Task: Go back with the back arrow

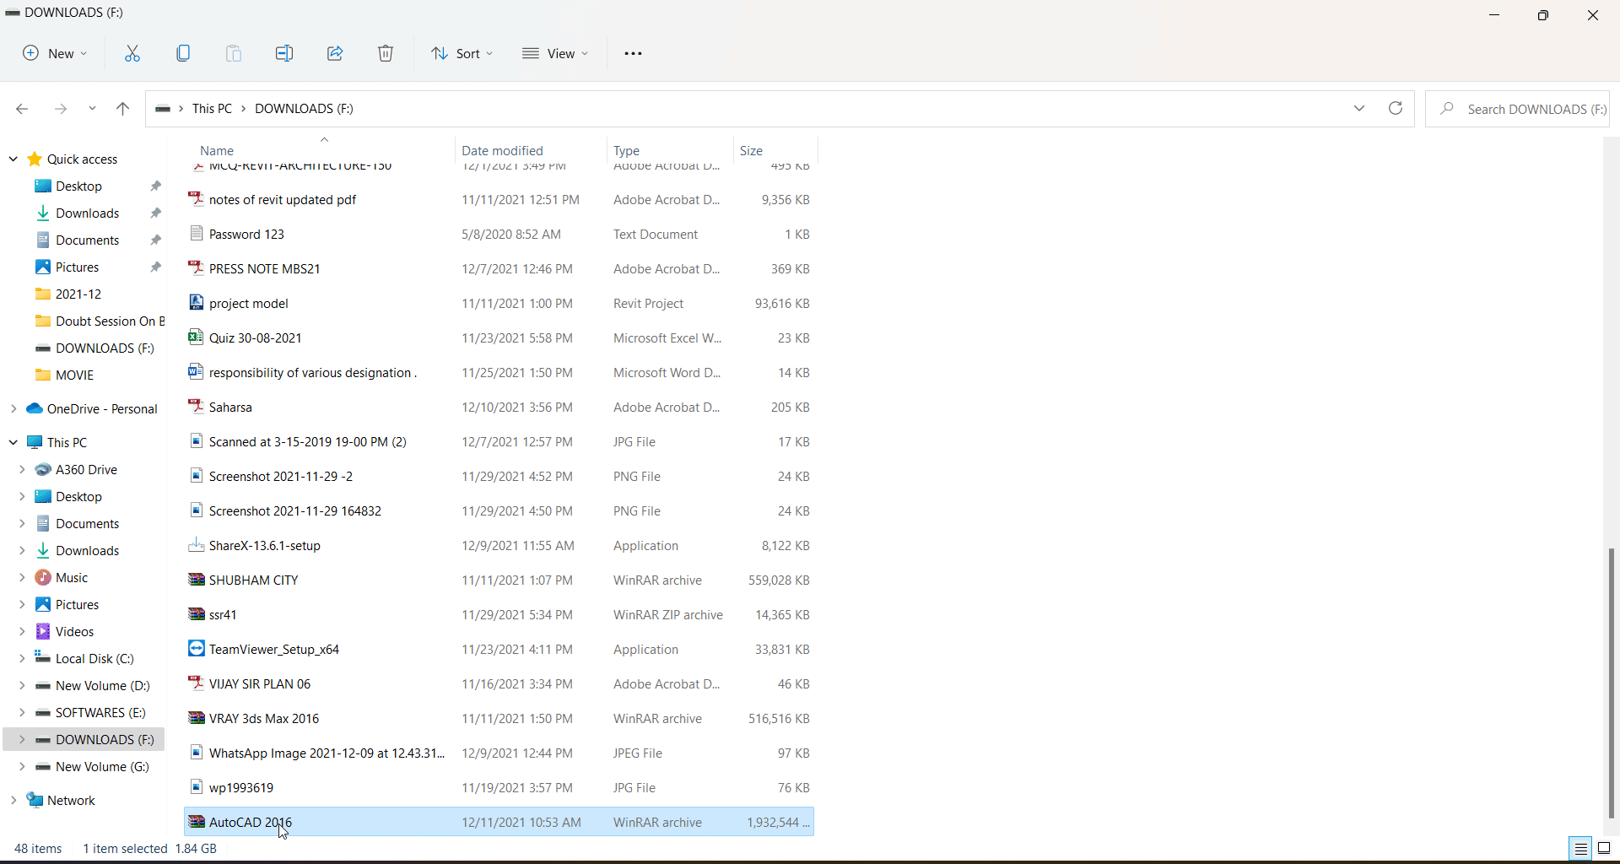Action: [22, 109]
